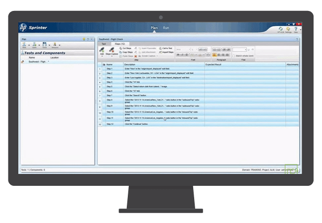Viewport: 322px width, 223px height.
Task: Click the find next down arrow
Action: [x=249, y=50]
